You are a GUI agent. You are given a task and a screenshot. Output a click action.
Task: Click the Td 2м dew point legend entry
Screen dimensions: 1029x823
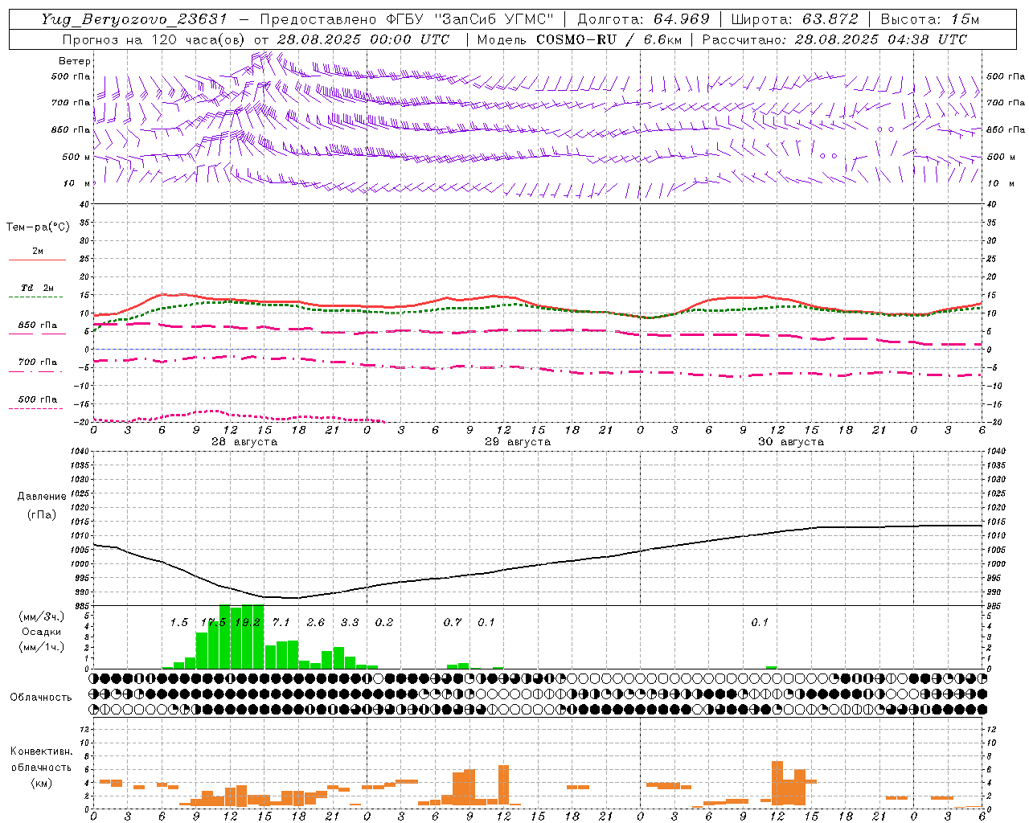pos(37,288)
